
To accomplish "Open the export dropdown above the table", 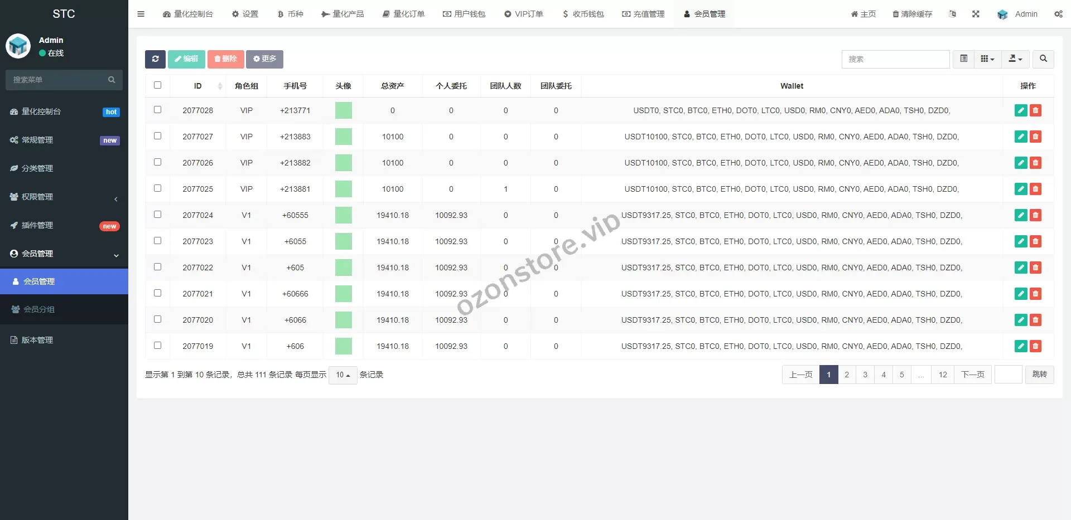I will coord(1015,59).
